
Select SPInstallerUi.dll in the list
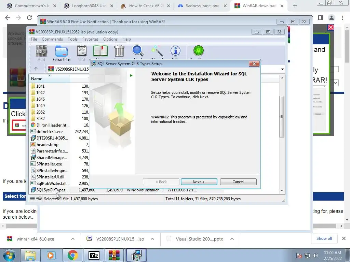50,177
